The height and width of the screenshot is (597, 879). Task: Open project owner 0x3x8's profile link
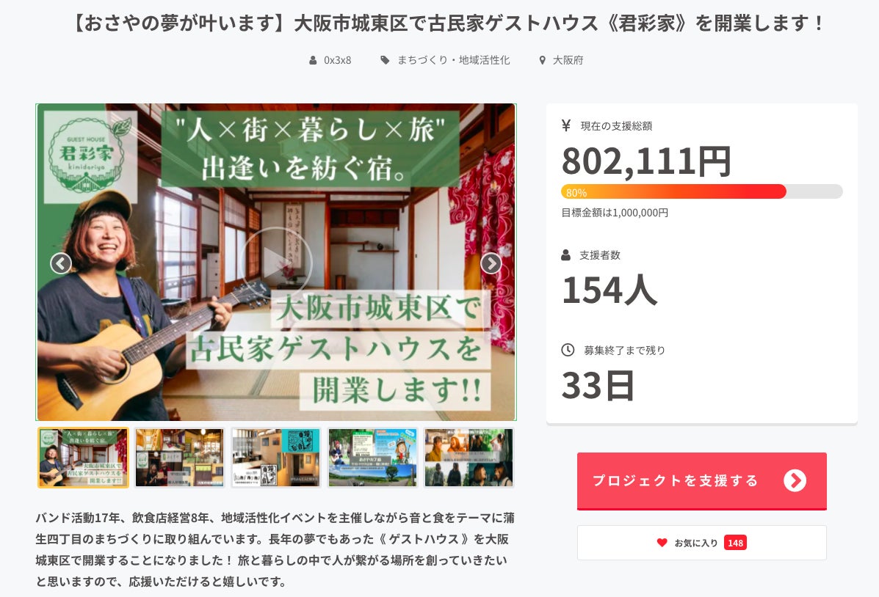(338, 60)
